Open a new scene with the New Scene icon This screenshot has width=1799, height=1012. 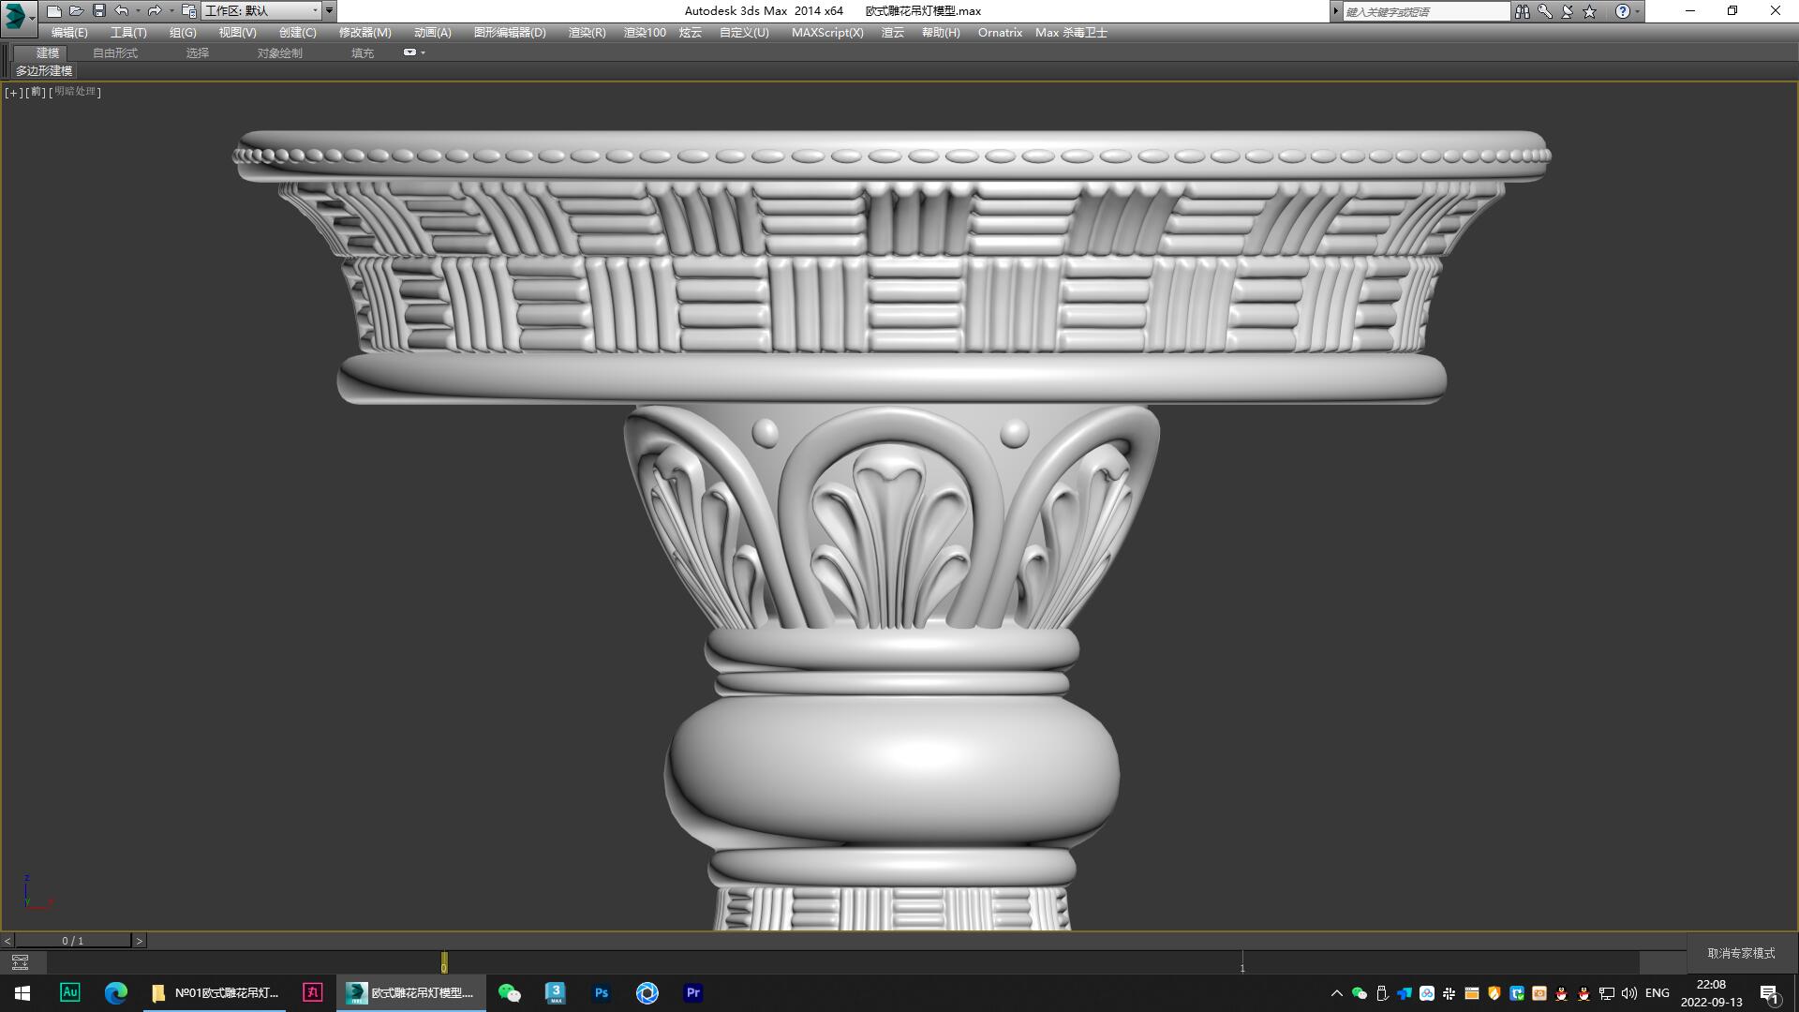(x=54, y=11)
